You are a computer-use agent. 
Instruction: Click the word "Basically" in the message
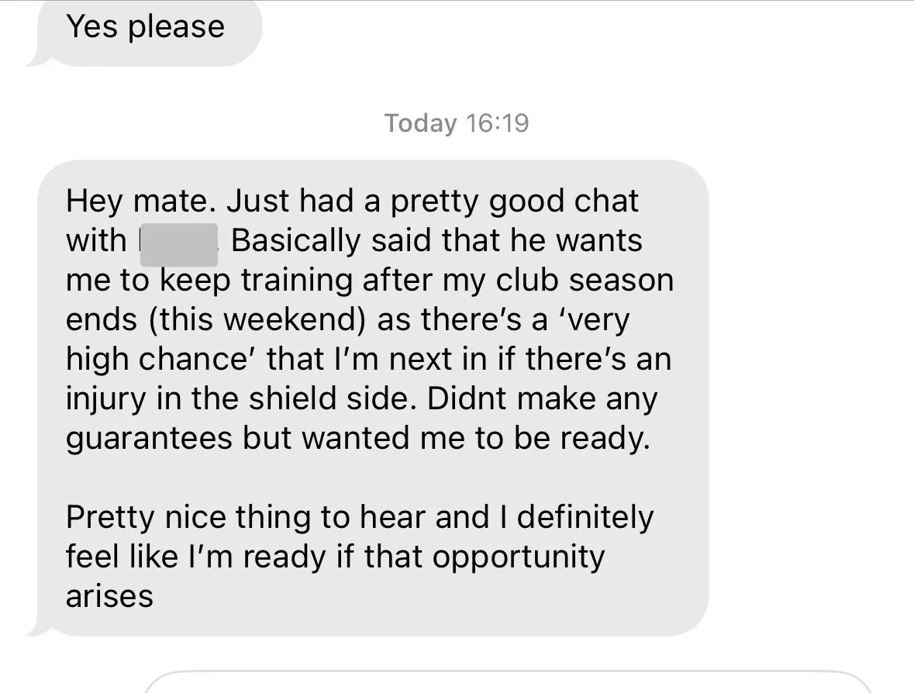pos(296,241)
